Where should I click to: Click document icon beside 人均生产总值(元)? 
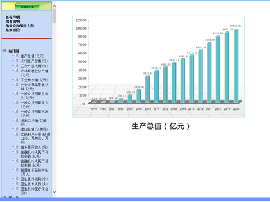click(16, 61)
